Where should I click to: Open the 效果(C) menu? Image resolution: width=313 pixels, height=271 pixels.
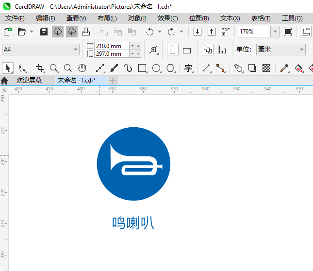167,18
